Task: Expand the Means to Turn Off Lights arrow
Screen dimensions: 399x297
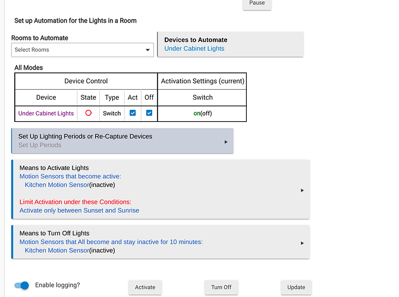Action: pos(302,242)
